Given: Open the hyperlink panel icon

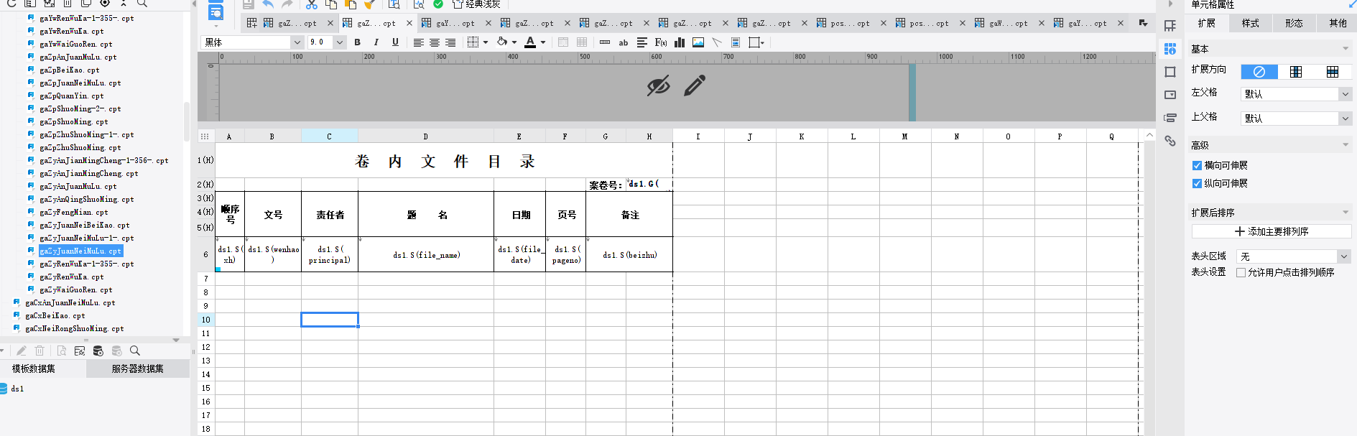Looking at the screenshot, I should (x=1170, y=141).
